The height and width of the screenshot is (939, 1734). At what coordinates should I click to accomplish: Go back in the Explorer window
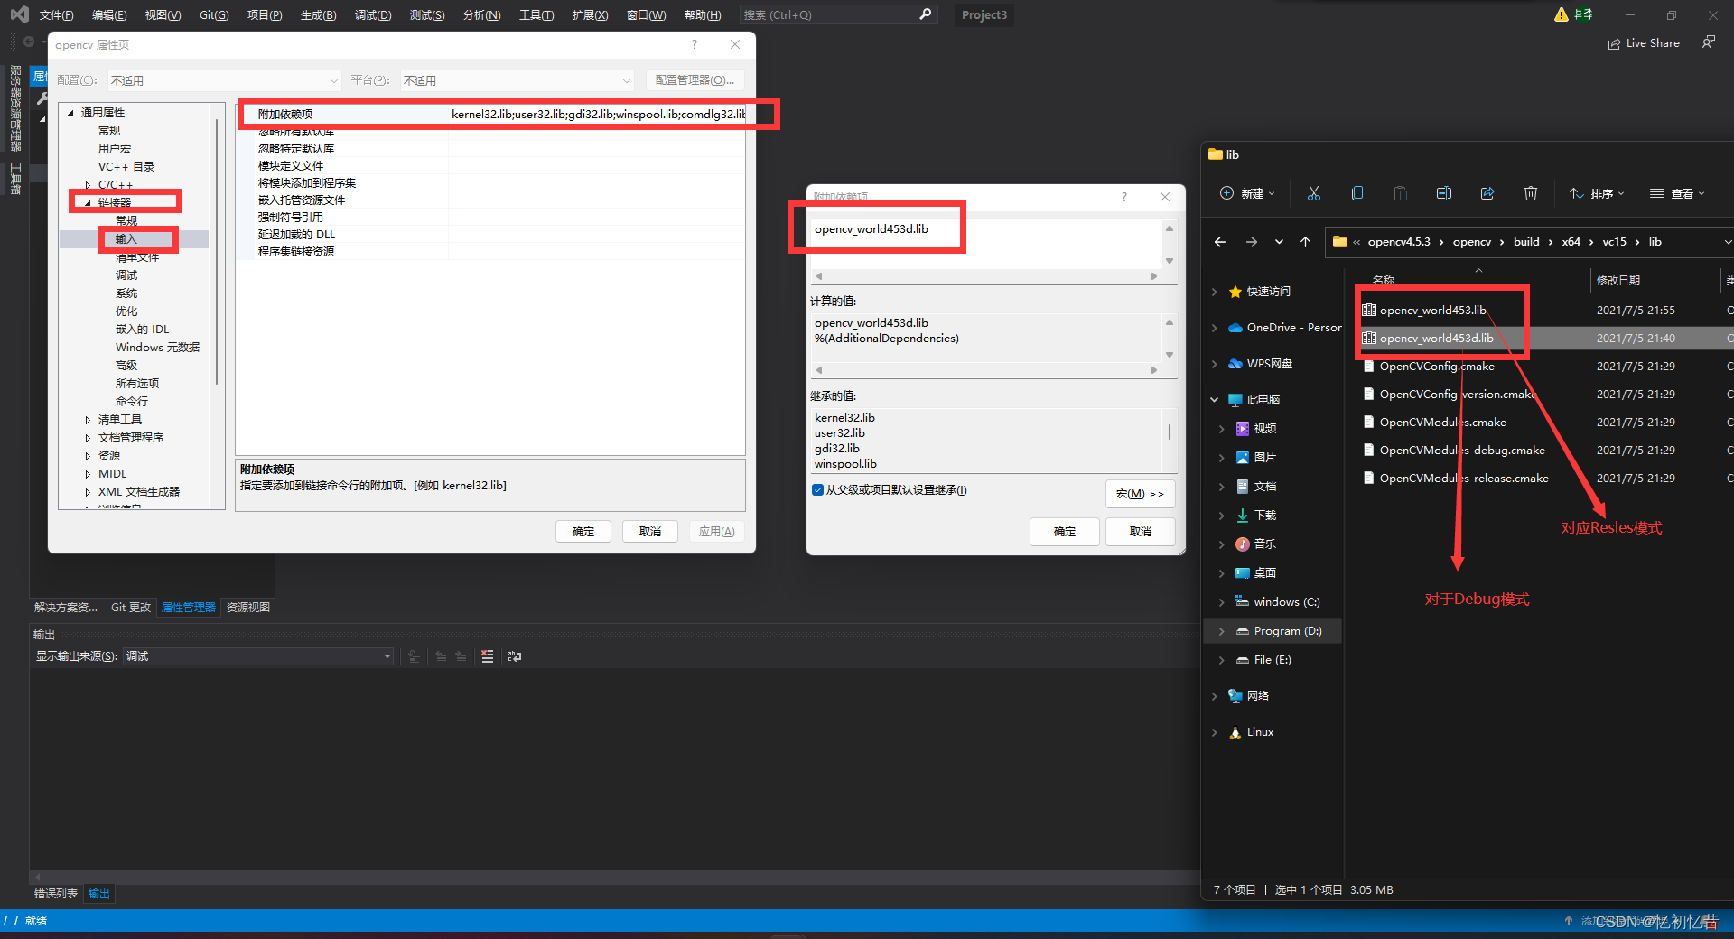(1220, 242)
